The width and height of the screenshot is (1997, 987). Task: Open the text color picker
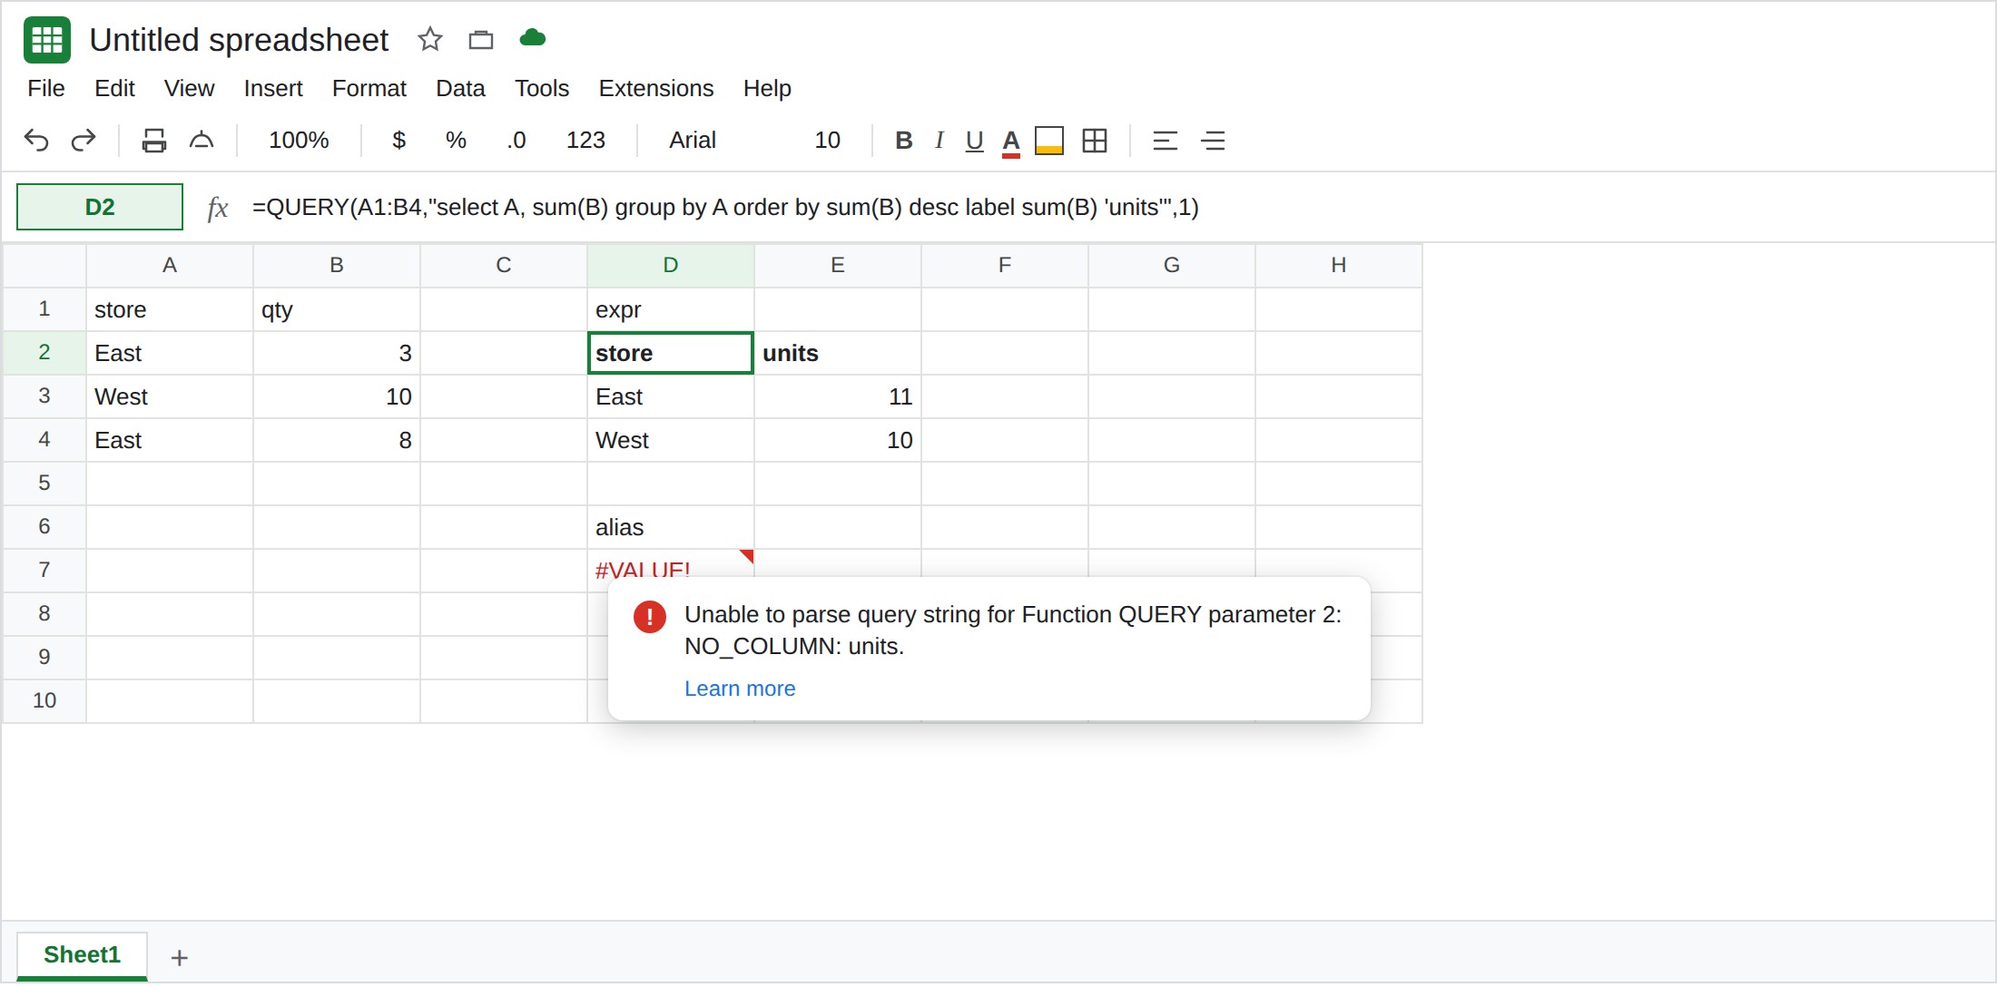click(x=1011, y=142)
